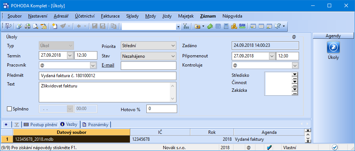Image resolution: width=355 pixels, height=151 pixels.
Task: Click the Termín time field showing 12:30
Action: click(86, 55)
